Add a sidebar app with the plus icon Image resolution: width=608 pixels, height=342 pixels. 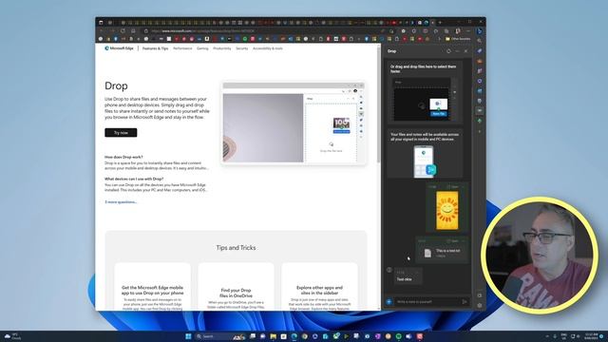tap(480, 131)
